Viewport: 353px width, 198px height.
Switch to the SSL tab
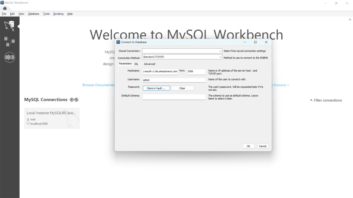click(136, 64)
